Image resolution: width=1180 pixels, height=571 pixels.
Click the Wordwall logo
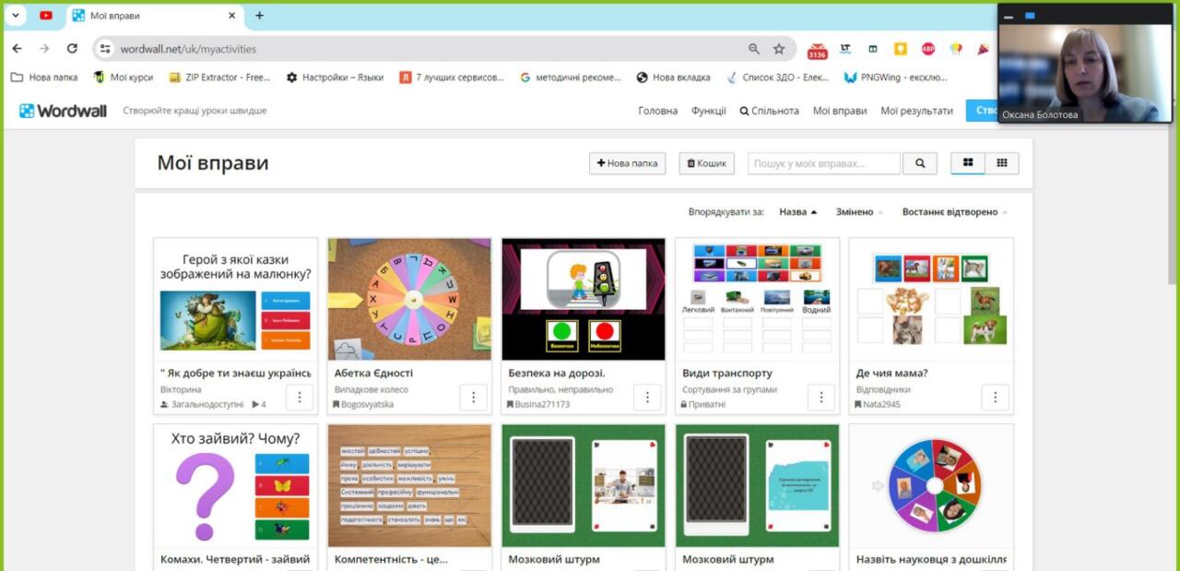pos(64,111)
